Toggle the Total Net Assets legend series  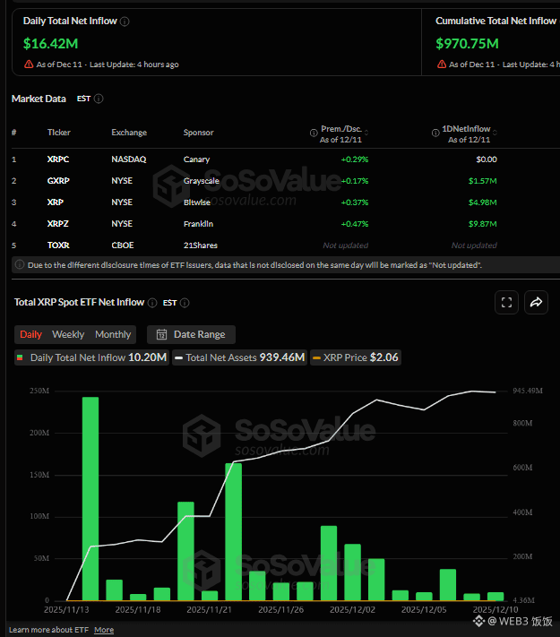[240, 357]
